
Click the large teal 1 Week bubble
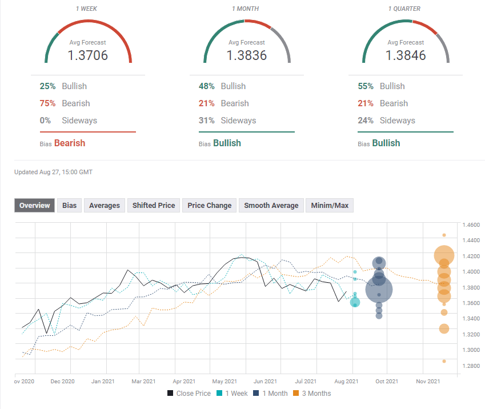[x=355, y=302]
